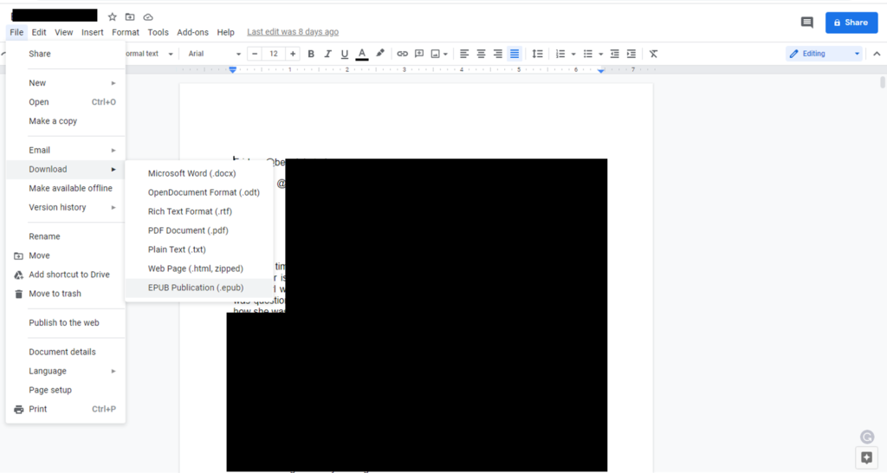Viewport: 887px width, 473px height.
Task: Open the Insert menu
Action: pyautogui.click(x=92, y=32)
